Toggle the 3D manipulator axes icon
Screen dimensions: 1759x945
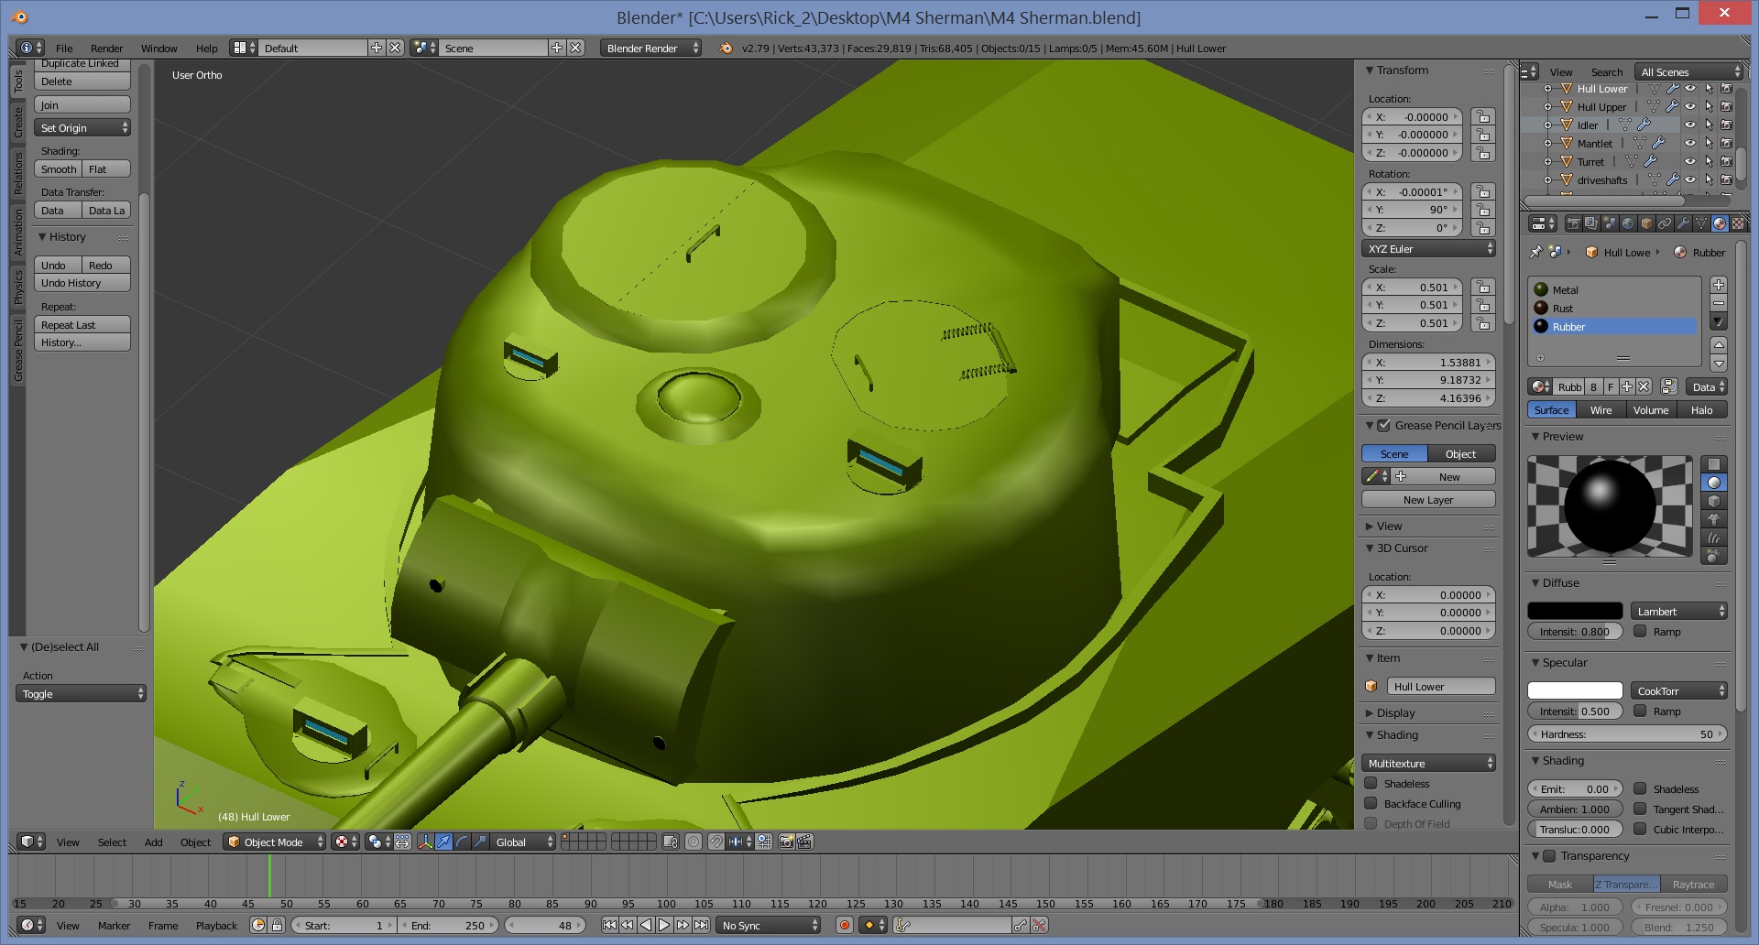tap(426, 842)
